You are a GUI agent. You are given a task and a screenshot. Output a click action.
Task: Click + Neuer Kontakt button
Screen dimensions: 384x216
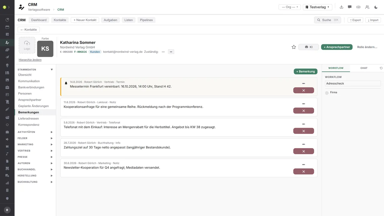[85, 20]
